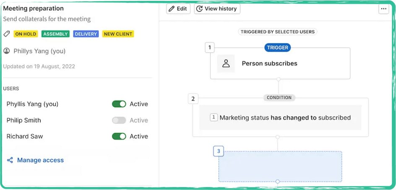The width and height of the screenshot is (396, 190).
Task: Click the empty step 3 placeholder box
Action: tap(280, 167)
